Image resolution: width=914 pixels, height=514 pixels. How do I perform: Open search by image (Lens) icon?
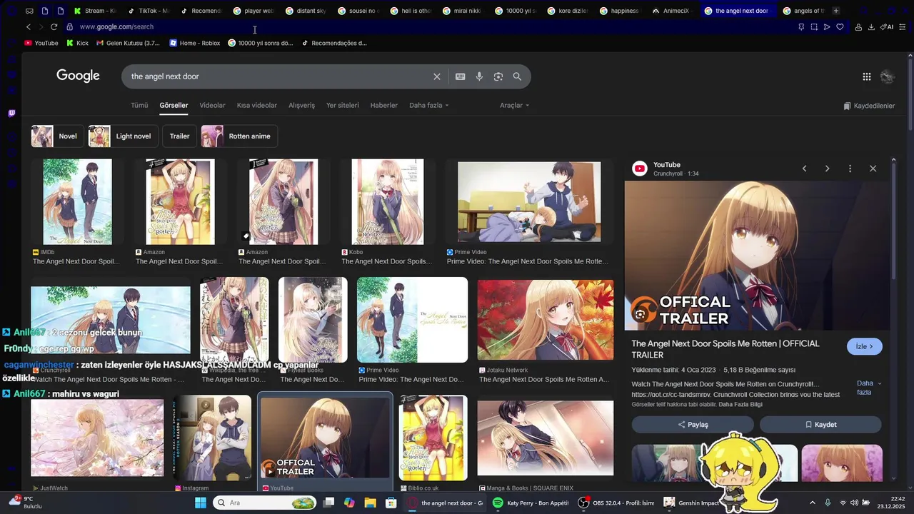pyautogui.click(x=498, y=76)
